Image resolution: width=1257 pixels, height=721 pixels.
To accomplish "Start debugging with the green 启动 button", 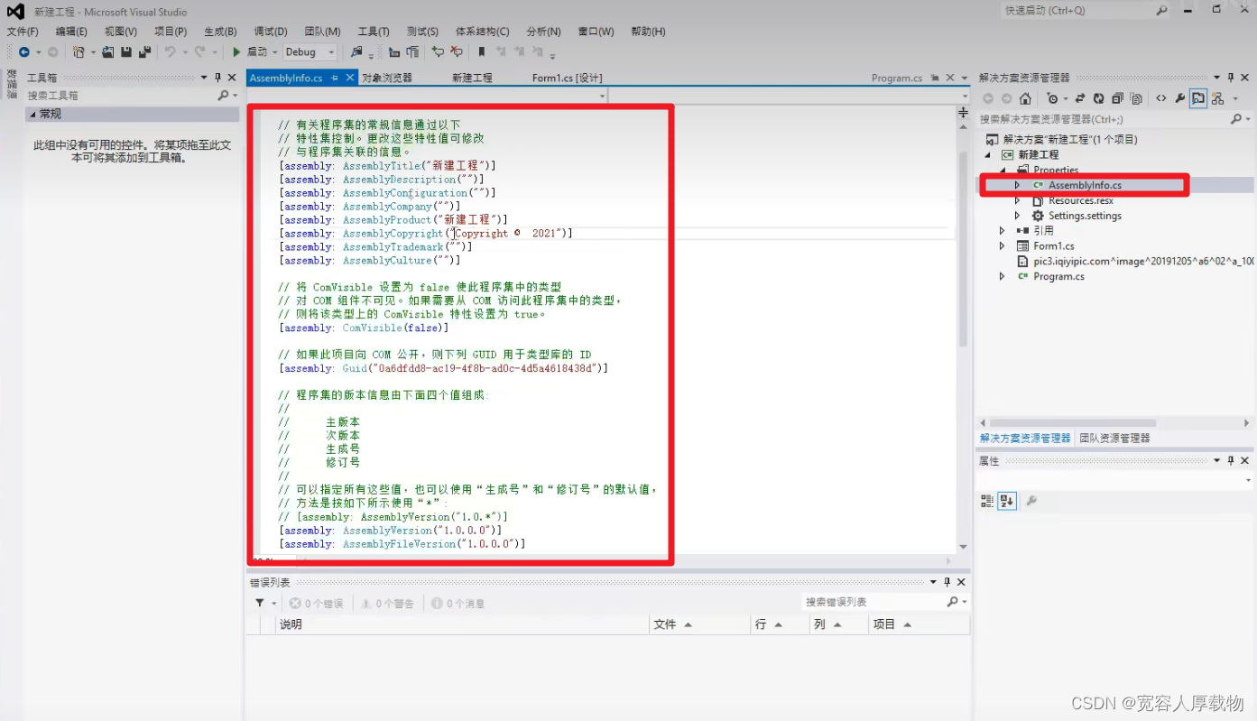I will click(250, 52).
